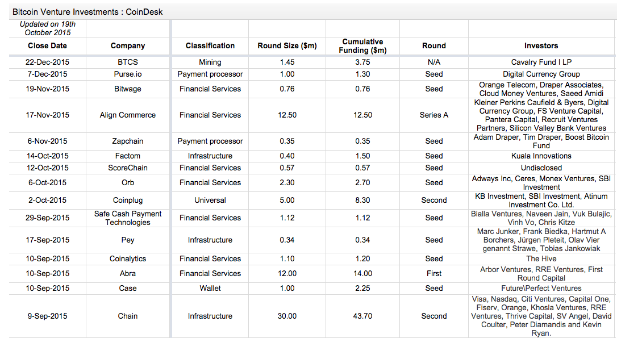Select the 'BTCS' company cell
This screenshot has height=338, width=617.
[x=128, y=62]
